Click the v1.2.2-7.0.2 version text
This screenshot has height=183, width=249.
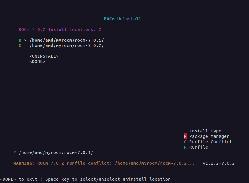coord(218,163)
